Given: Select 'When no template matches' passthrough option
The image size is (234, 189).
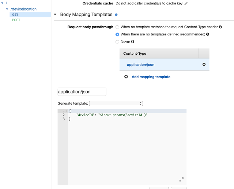Looking at the screenshot, I should coord(117,27).
